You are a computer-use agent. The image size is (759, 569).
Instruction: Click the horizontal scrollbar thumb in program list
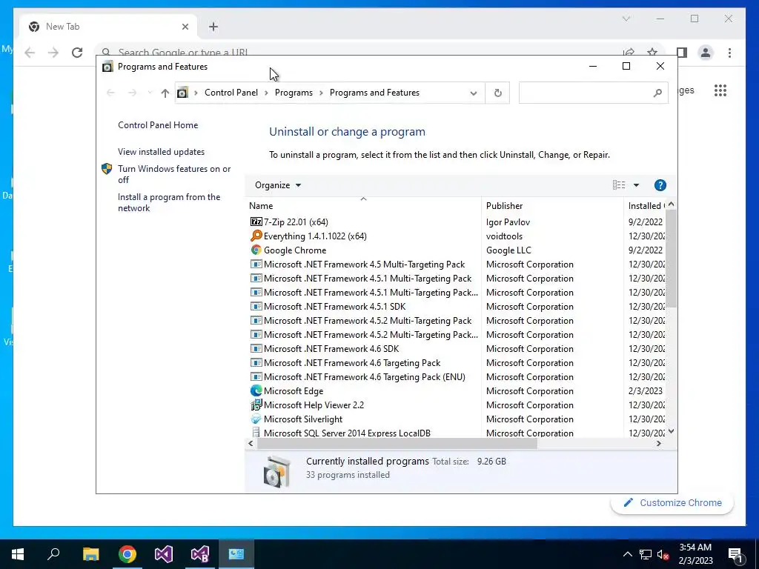tap(397, 443)
